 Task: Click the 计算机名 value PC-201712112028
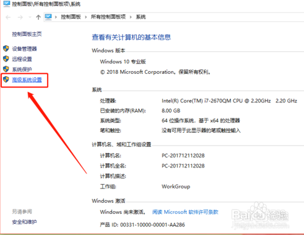[x=183, y=156]
